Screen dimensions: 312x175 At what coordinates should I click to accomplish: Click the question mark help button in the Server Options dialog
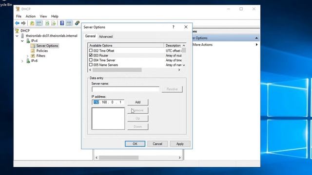coord(174,27)
